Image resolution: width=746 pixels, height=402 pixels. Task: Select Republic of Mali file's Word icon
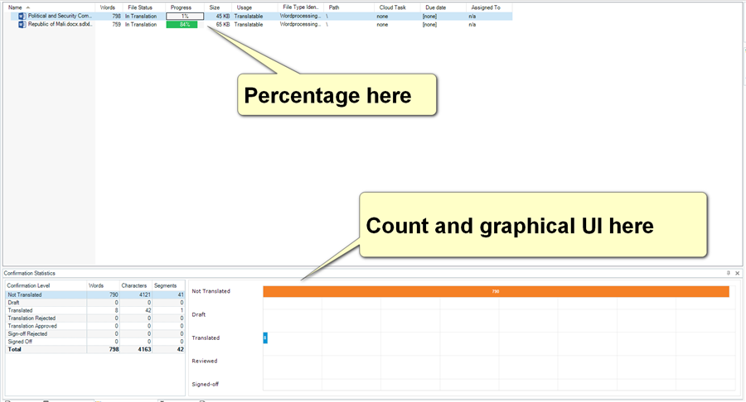point(22,24)
